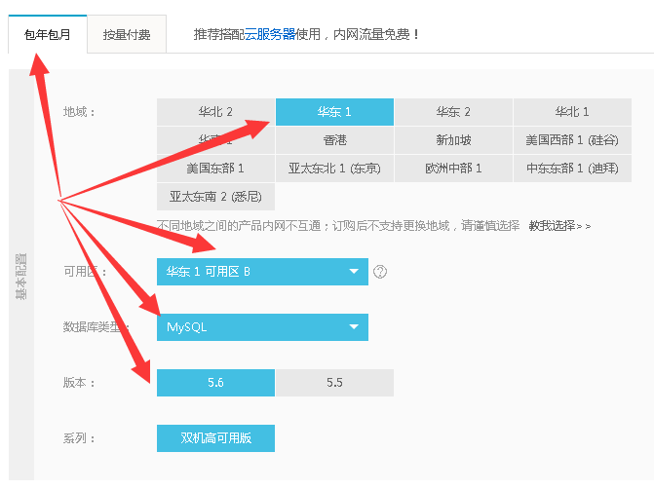Viewport: 654px width, 490px height.
Task: Select region 华东 1
Action: (334, 112)
